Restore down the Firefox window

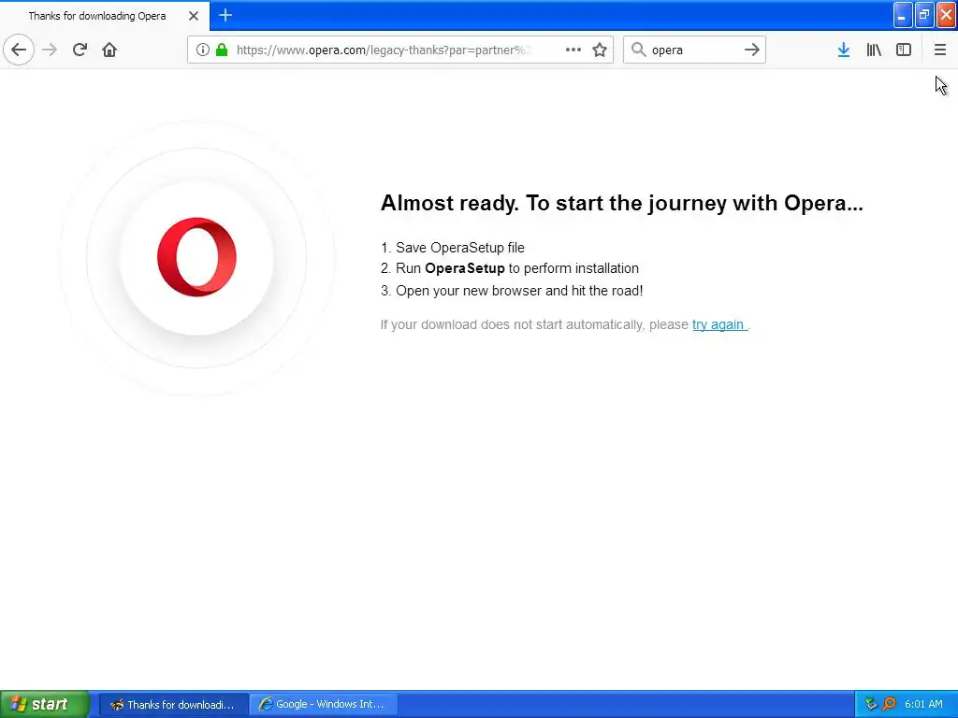point(924,15)
